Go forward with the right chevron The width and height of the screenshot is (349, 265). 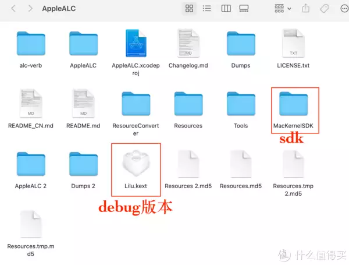point(30,9)
